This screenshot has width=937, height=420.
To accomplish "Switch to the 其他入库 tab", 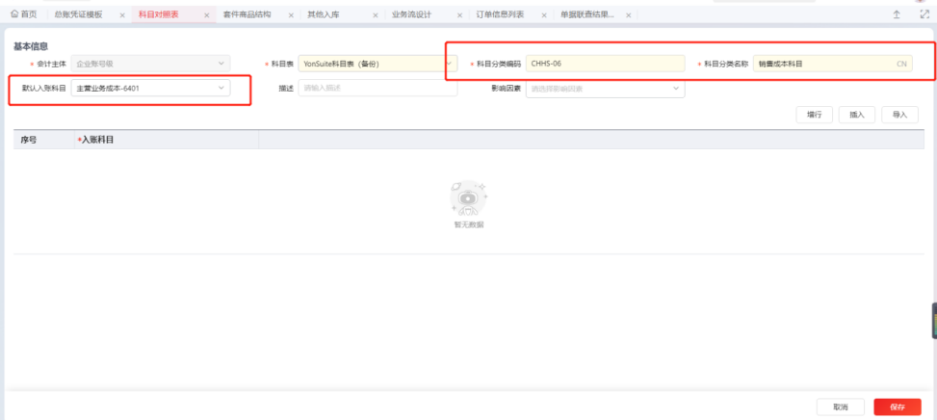I will [x=324, y=14].
